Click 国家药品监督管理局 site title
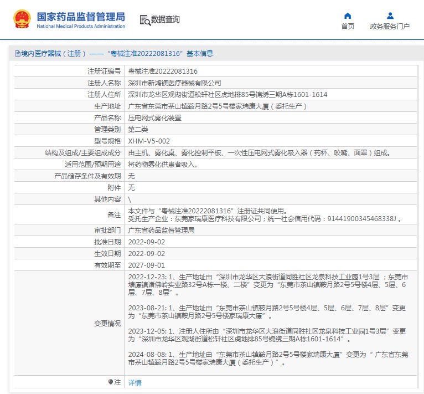The width and height of the screenshot is (424, 394). coord(81,17)
